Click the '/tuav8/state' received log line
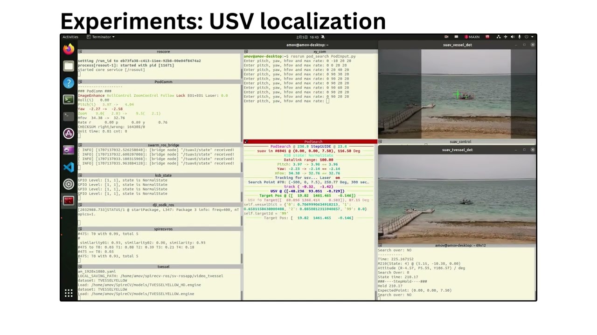Screen dimensions: 597x335 [156, 163]
